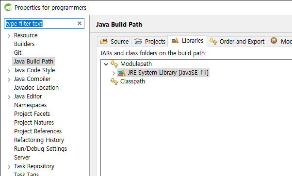Click the Spring leaf icon in title bar
Viewport: 292px width, 176px height.
point(8,7)
